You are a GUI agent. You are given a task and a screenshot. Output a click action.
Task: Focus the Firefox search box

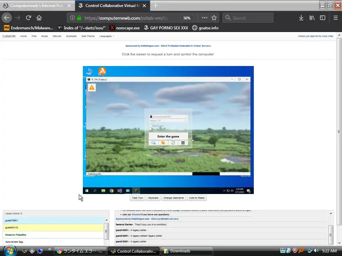coord(248,18)
